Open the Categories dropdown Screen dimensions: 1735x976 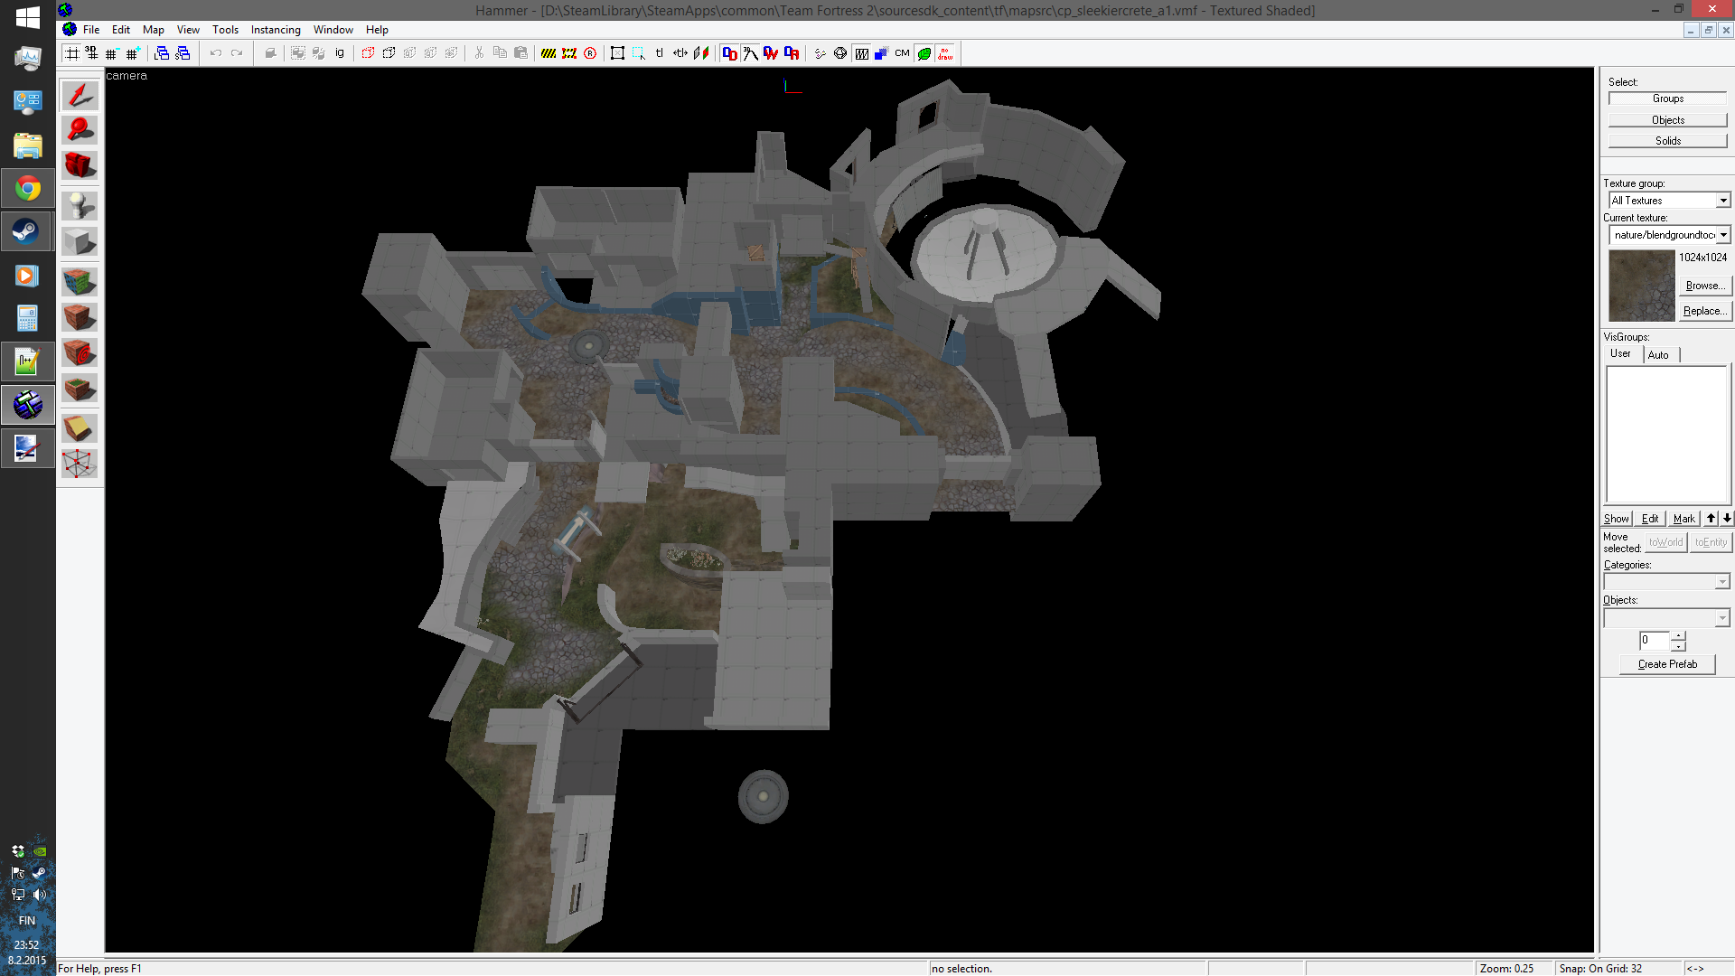pyautogui.click(x=1722, y=583)
